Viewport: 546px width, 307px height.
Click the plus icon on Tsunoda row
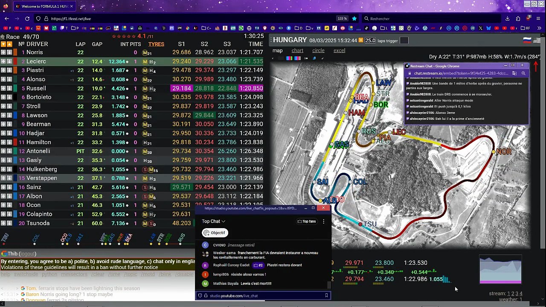3,223
